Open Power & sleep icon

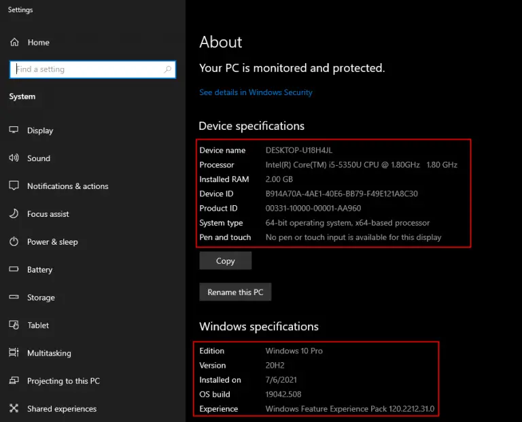pos(14,241)
